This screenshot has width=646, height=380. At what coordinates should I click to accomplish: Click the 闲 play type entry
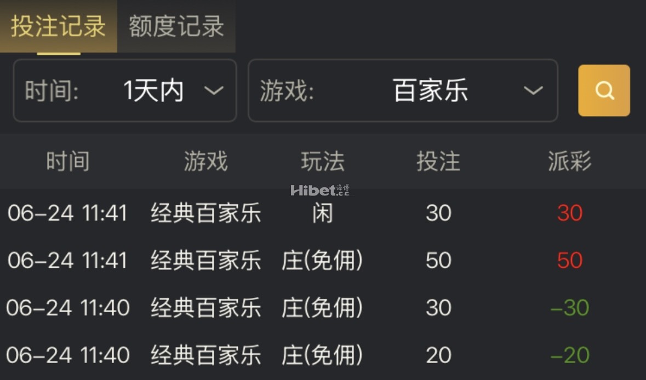323,213
